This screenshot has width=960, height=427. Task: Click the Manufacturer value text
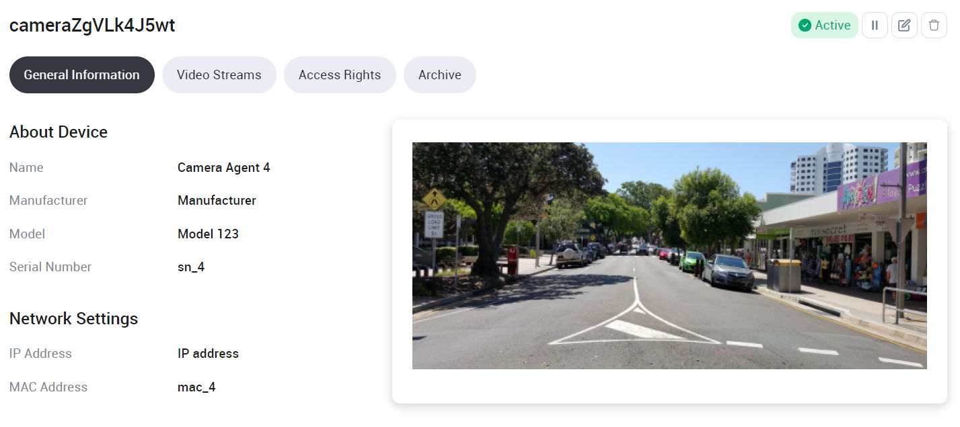tap(217, 201)
